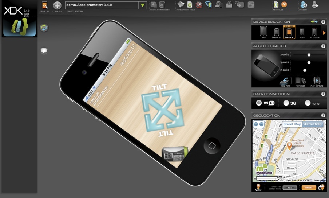Show more devices with orange arrow

[x=324, y=33]
